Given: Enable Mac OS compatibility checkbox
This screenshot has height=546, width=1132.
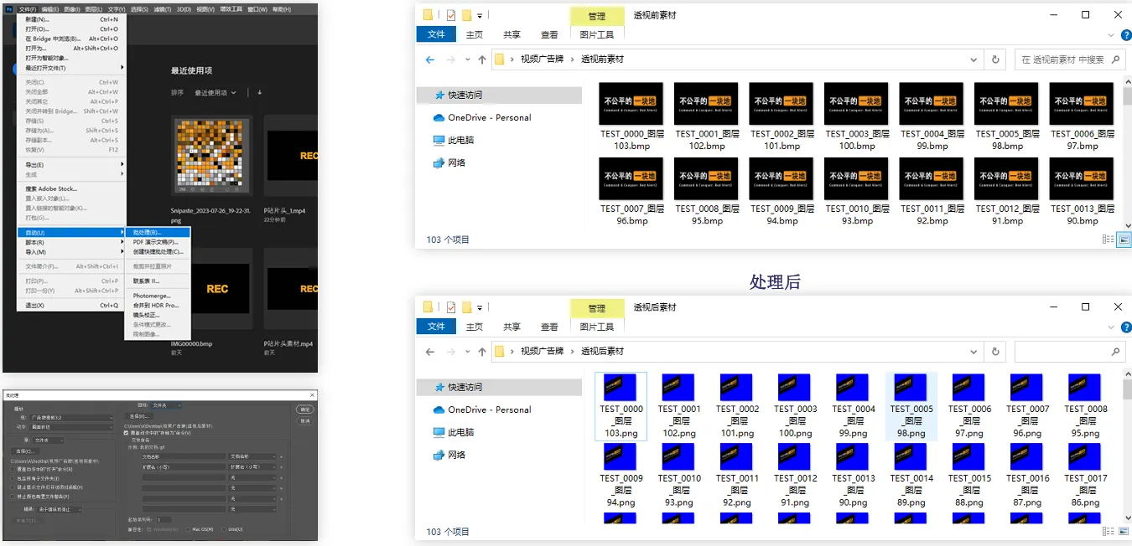Looking at the screenshot, I should (x=188, y=529).
